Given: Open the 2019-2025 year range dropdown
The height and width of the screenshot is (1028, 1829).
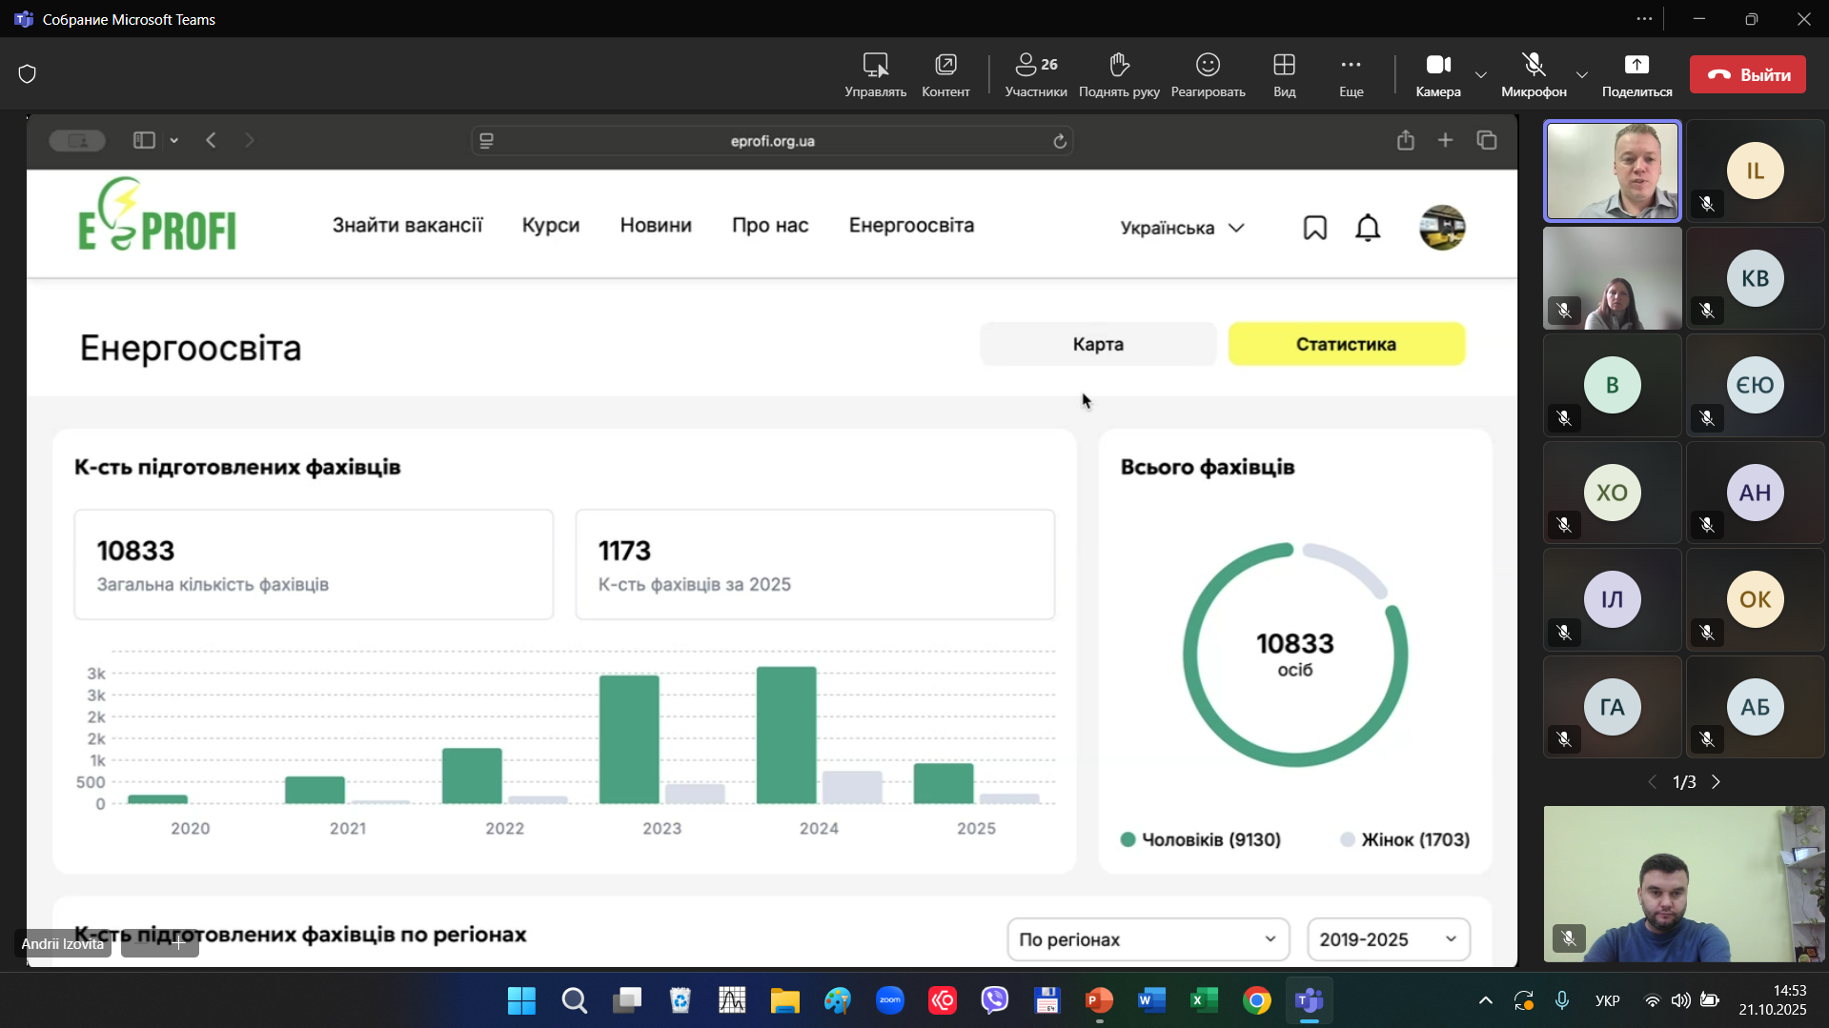Looking at the screenshot, I should (1388, 939).
